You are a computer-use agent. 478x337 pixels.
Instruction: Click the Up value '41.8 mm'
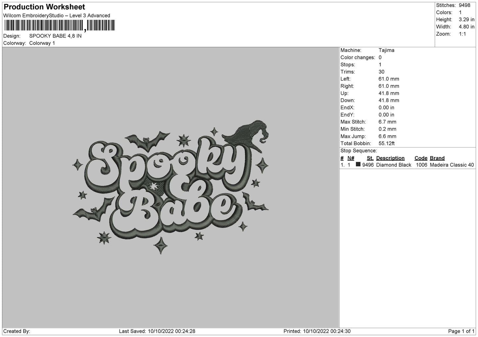(389, 93)
